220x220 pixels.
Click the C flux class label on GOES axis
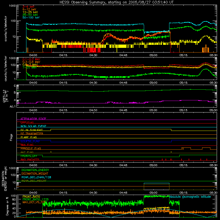click(x=15, y=86)
